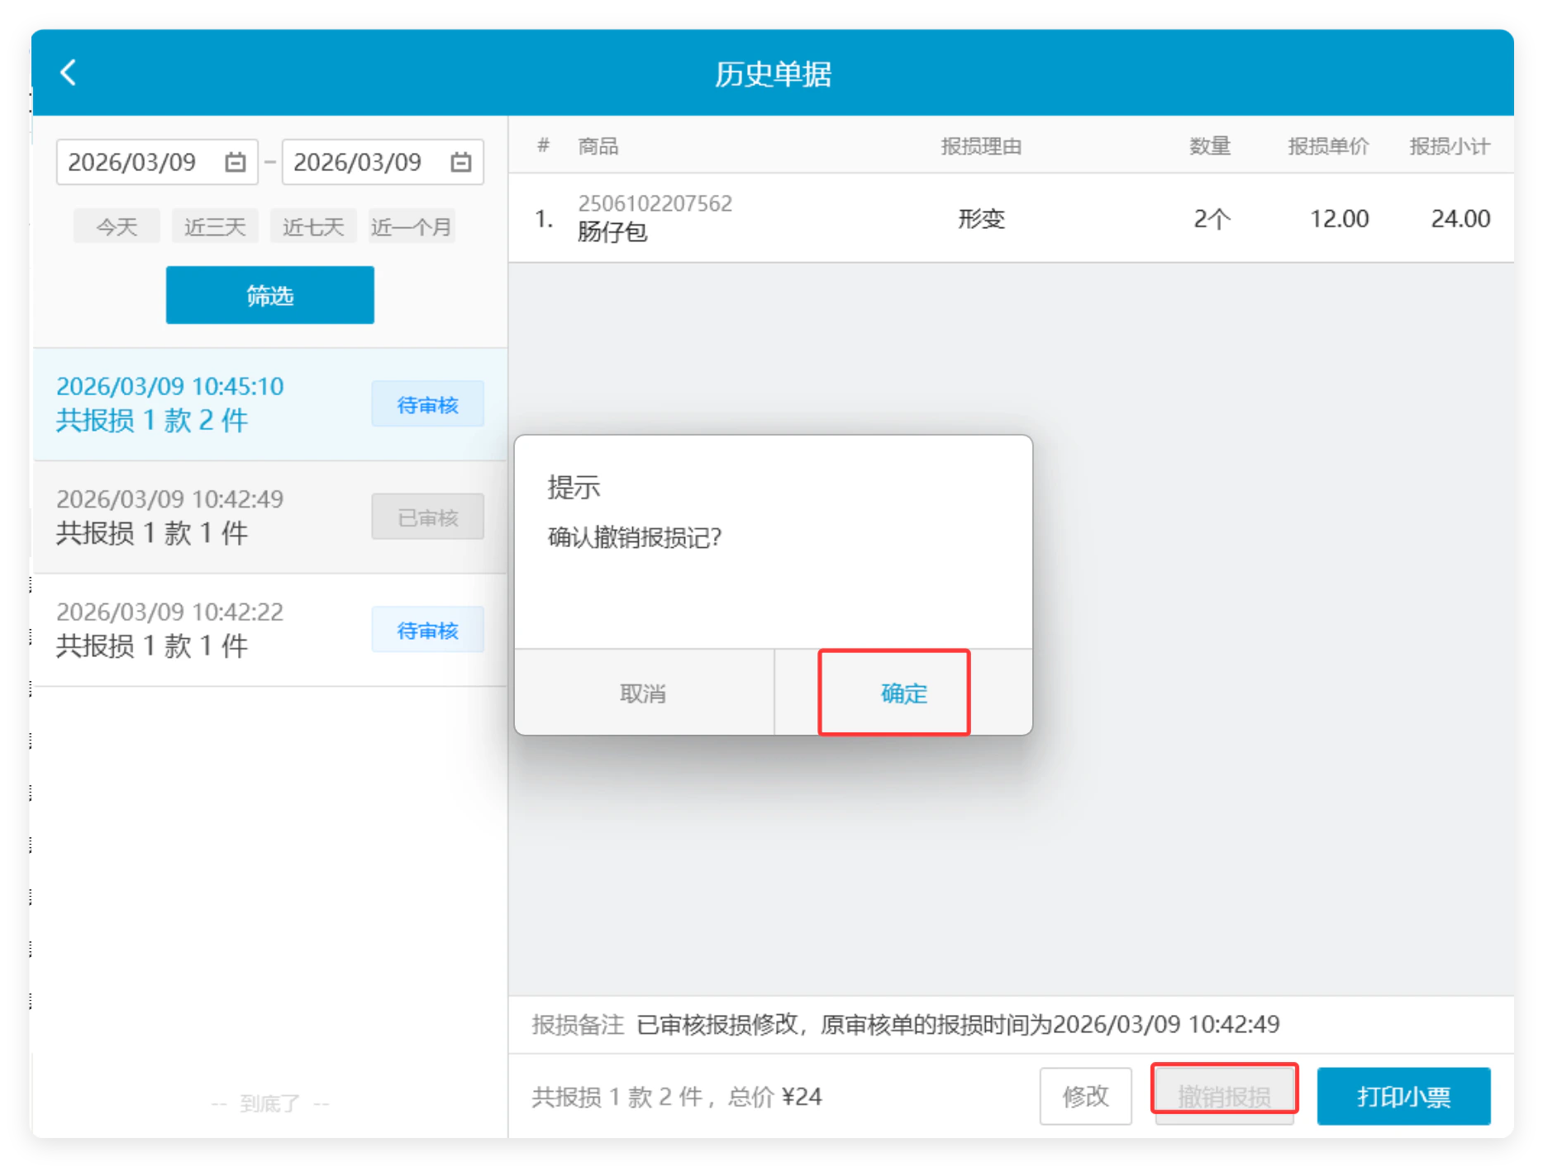Choose the 近七天 date range
This screenshot has width=1543, height=1167.
(313, 226)
